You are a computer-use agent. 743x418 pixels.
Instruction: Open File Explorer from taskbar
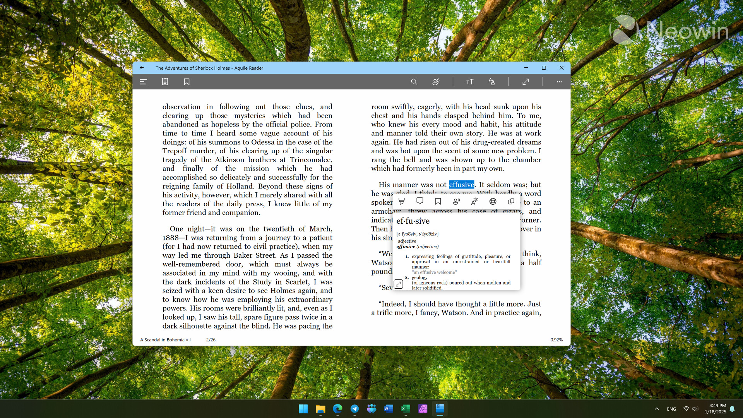click(320, 409)
